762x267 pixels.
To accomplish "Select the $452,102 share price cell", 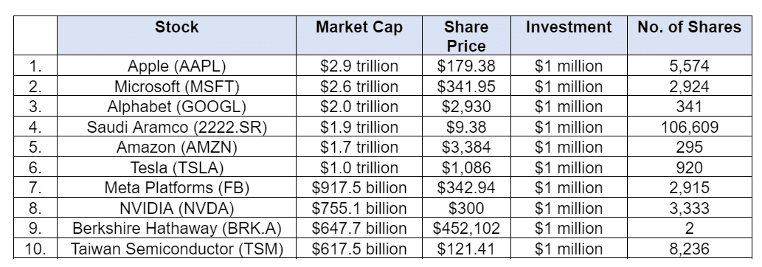I will pos(466,228).
